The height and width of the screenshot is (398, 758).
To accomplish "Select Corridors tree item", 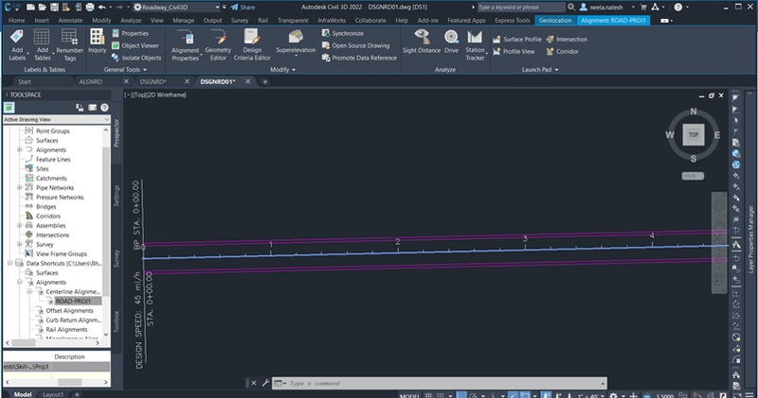I will (x=48, y=216).
